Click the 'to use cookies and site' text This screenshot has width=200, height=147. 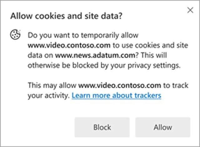[x=150, y=45]
